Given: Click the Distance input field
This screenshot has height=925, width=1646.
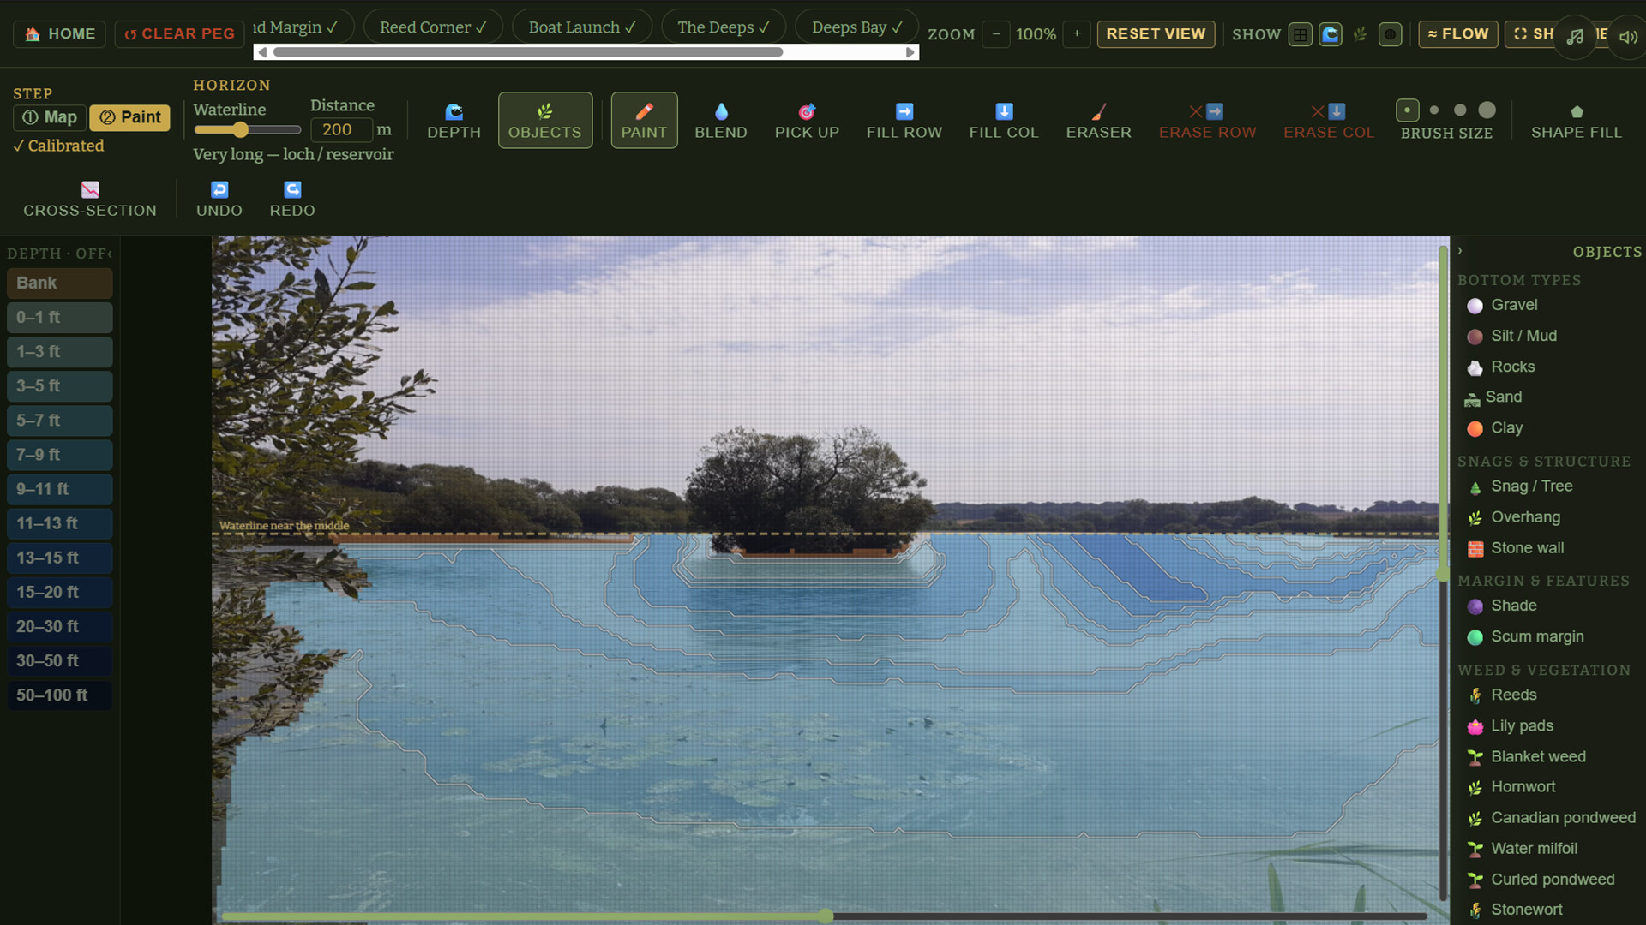Looking at the screenshot, I should tap(340, 130).
